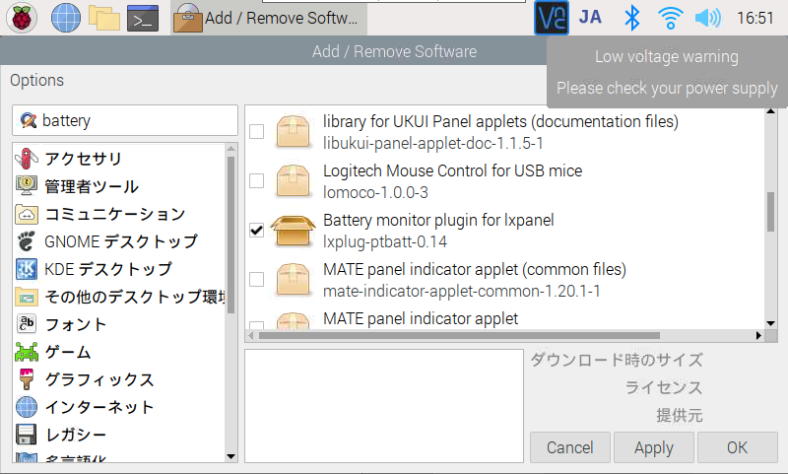Uncheck the Battery monitor plugin for lxpanel
The image size is (788, 474).
(256, 230)
